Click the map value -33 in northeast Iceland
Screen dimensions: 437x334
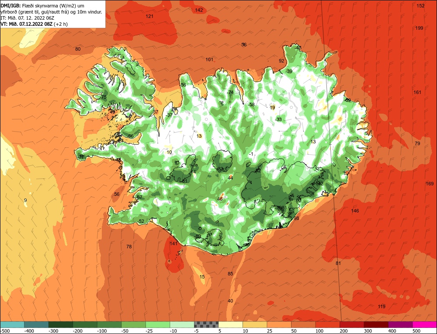[278, 119]
